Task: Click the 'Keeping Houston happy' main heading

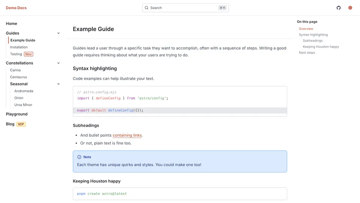Action: [97, 181]
